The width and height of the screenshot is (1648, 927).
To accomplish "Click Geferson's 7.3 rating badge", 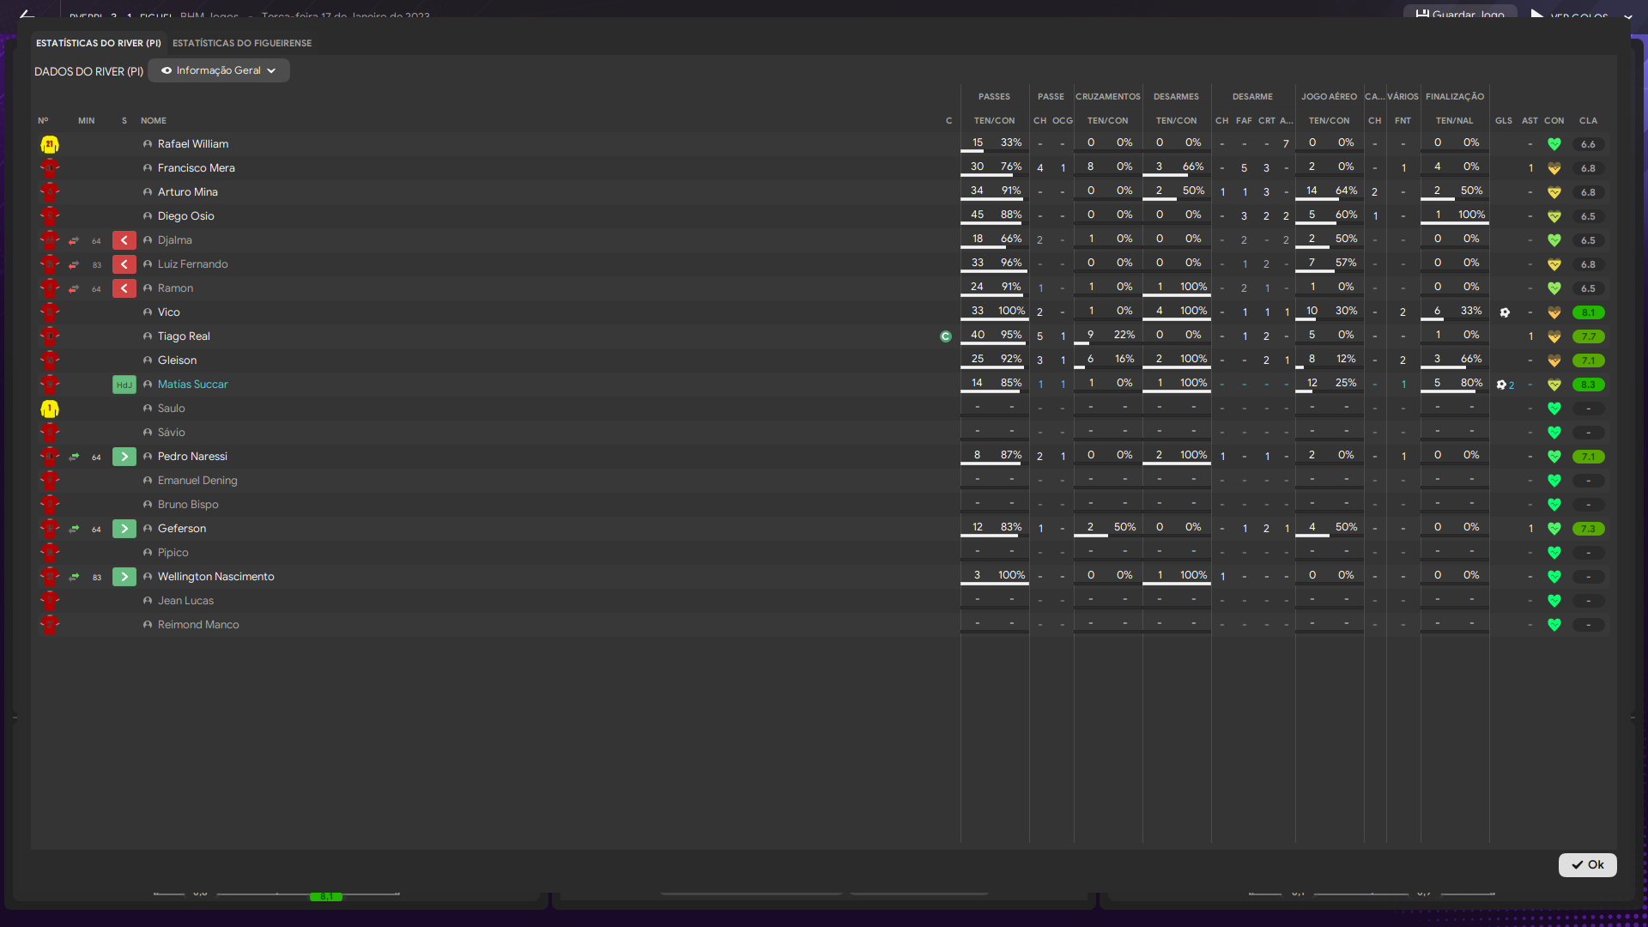I will 1588,529.
